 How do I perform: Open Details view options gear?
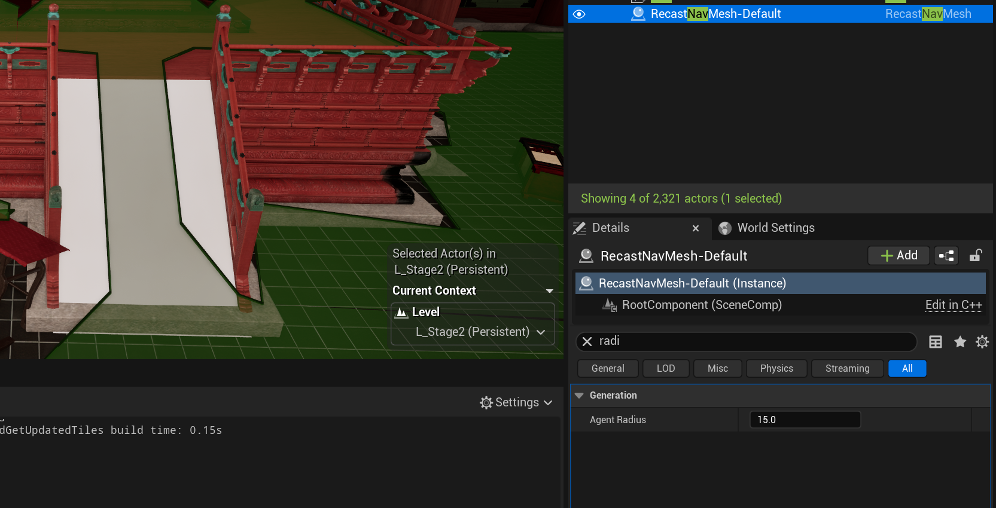[x=982, y=342]
